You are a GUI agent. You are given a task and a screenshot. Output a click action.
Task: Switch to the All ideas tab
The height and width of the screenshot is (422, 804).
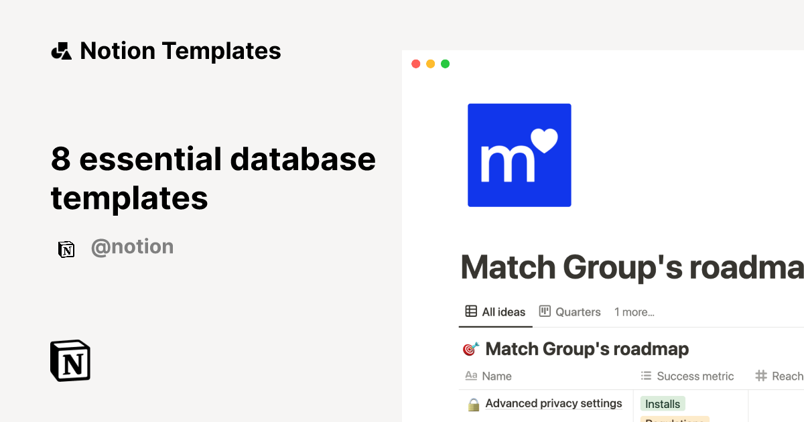point(503,311)
